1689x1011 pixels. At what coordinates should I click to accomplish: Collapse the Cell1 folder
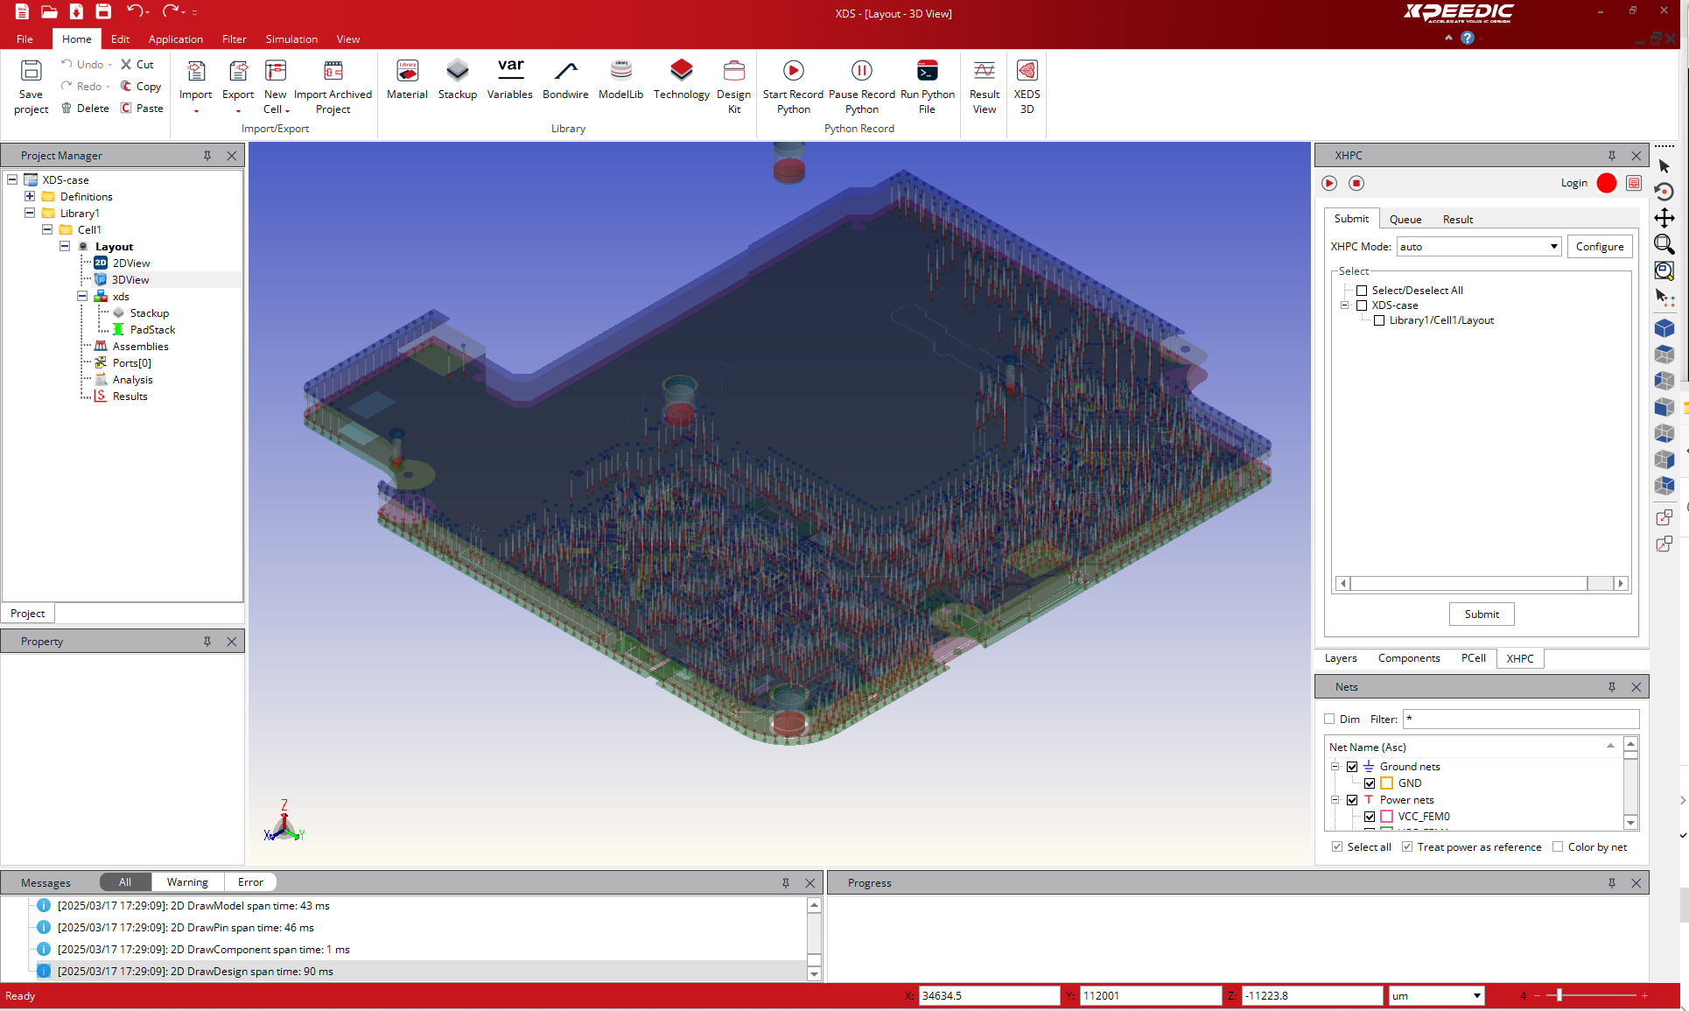[x=47, y=229]
